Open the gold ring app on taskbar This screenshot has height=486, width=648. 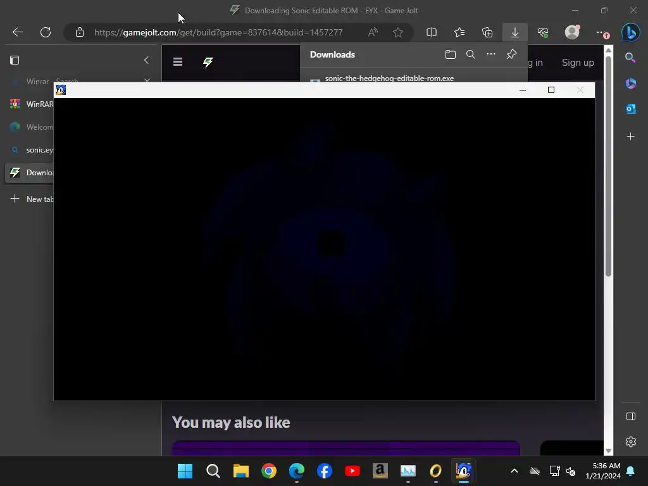point(435,471)
